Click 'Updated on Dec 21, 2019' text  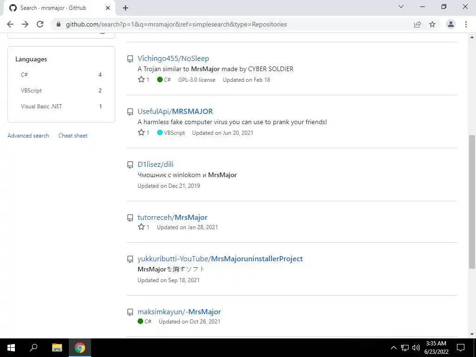tap(169, 186)
